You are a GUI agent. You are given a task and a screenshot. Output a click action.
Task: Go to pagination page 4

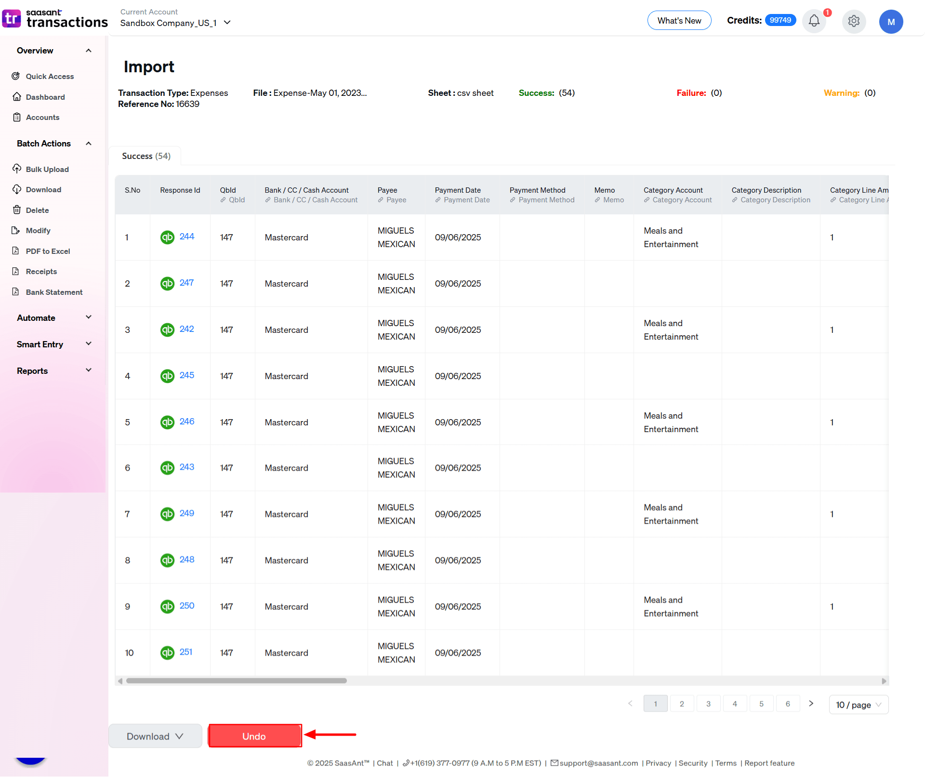pos(735,704)
